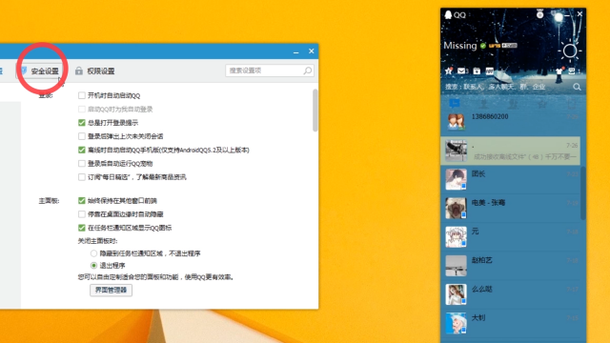The image size is (610, 343).
Task: Enable 停靠在桌面边缘时自动隐藏
Action: coord(82,214)
